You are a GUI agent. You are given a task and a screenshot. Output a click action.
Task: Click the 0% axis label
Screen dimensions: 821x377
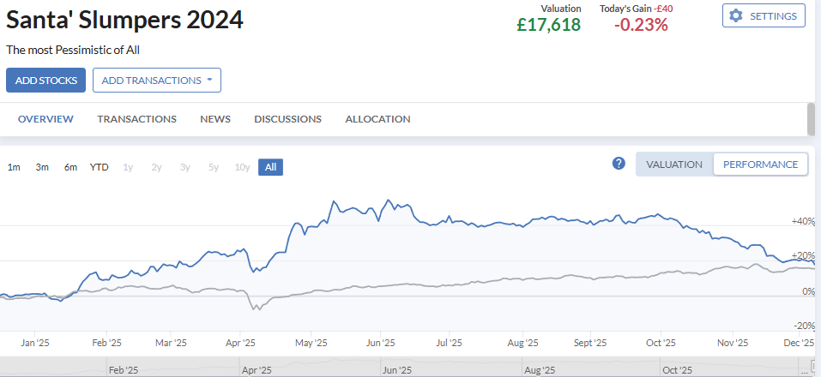coord(810,291)
